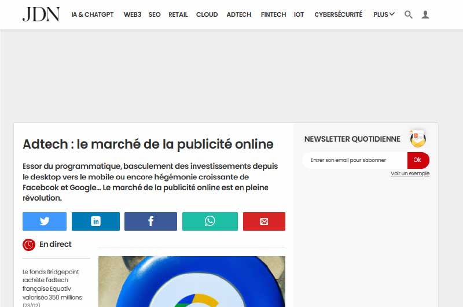Image resolution: width=463 pixels, height=307 pixels.
Task: Click the red En direct clock icon
Action: click(29, 245)
